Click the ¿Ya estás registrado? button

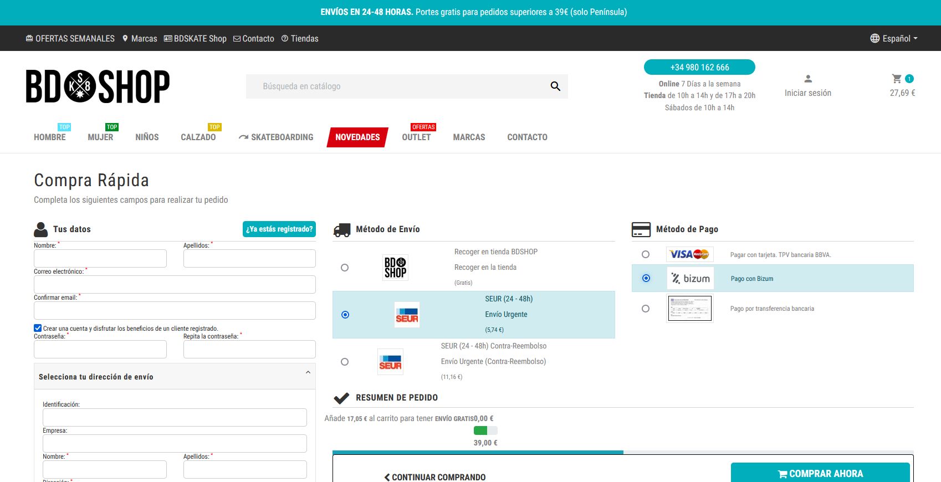click(279, 229)
